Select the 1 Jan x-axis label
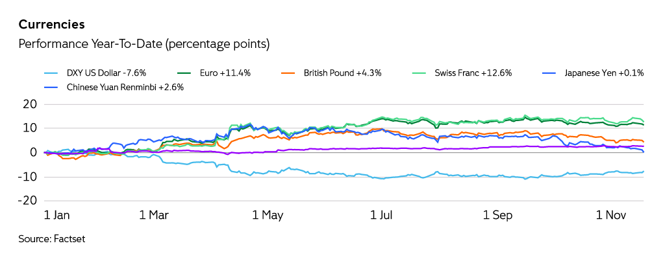This screenshot has height=261, width=663. [x=56, y=214]
